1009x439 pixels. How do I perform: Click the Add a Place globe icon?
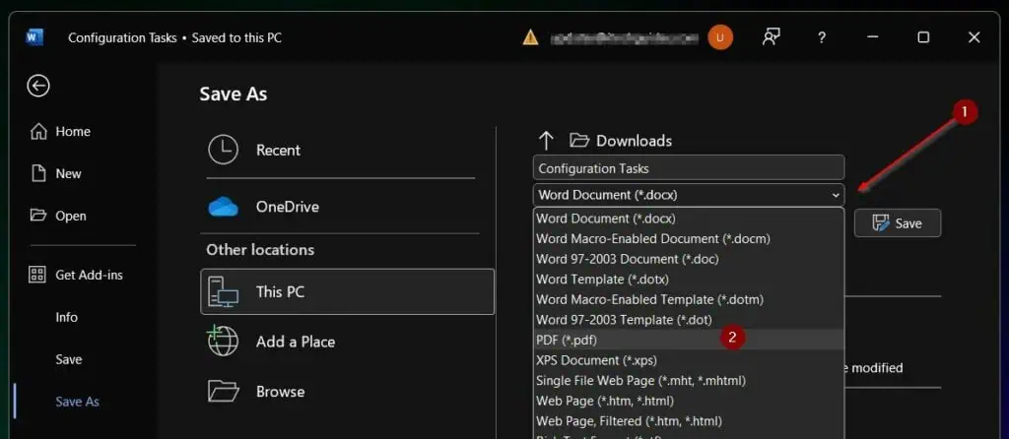click(x=223, y=341)
